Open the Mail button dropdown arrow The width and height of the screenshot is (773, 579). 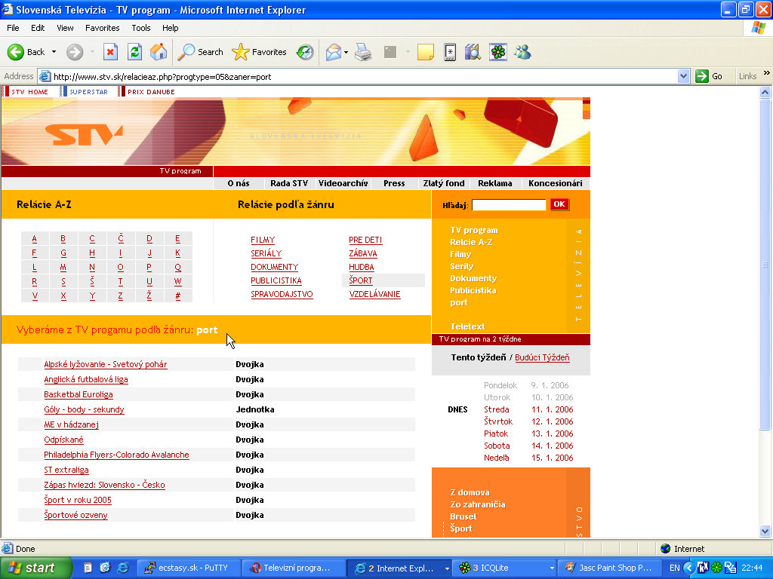coord(346,52)
